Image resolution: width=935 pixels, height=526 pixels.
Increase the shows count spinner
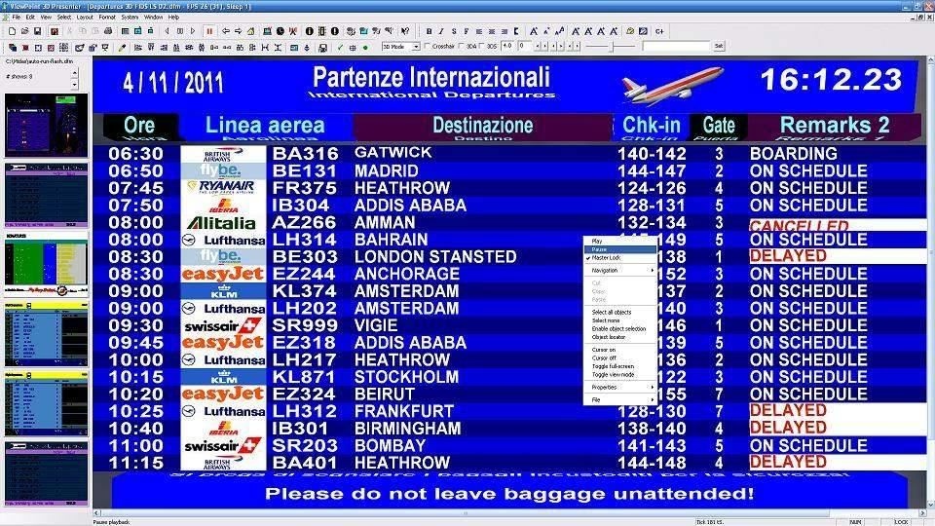tap(75, 73)
